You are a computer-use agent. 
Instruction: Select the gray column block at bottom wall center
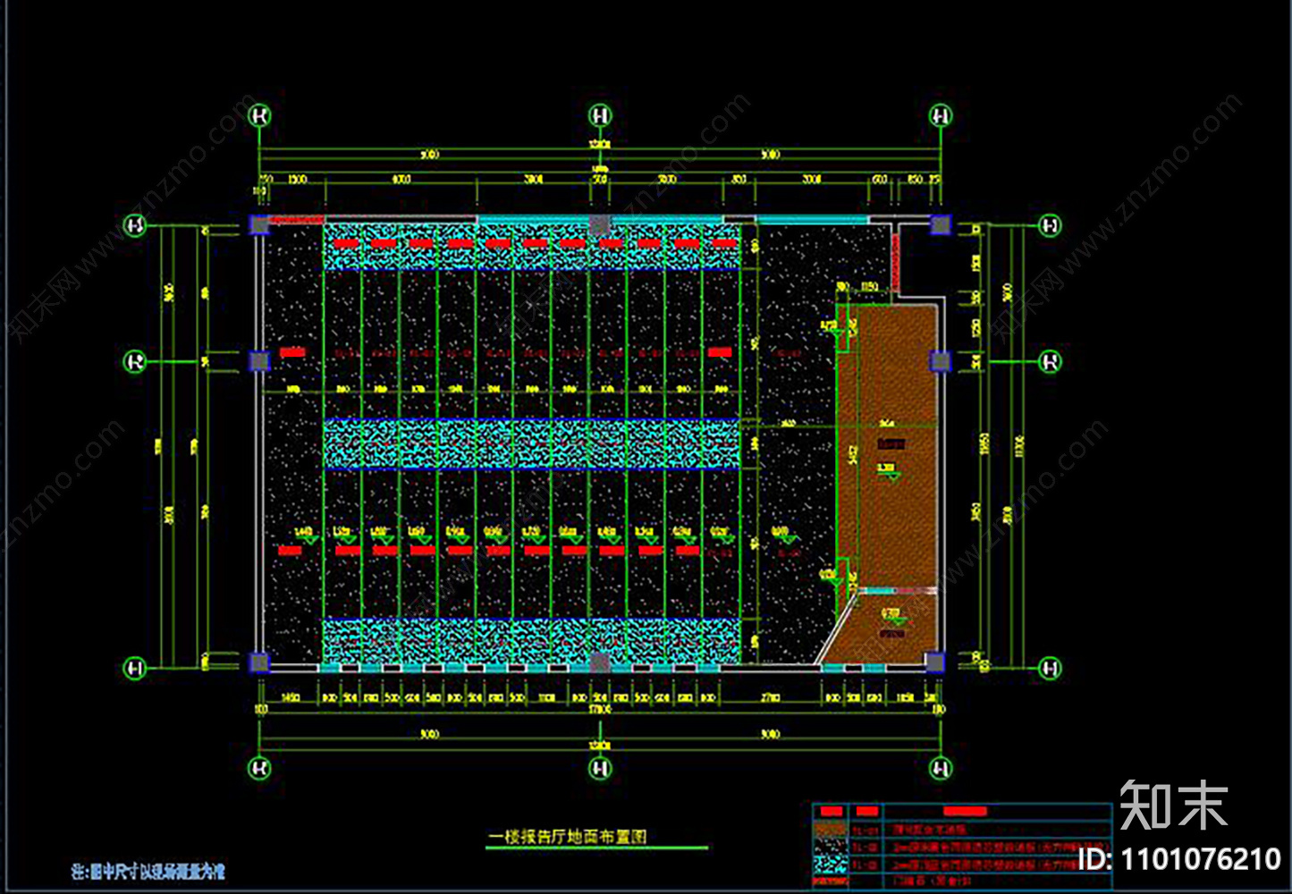600,662
